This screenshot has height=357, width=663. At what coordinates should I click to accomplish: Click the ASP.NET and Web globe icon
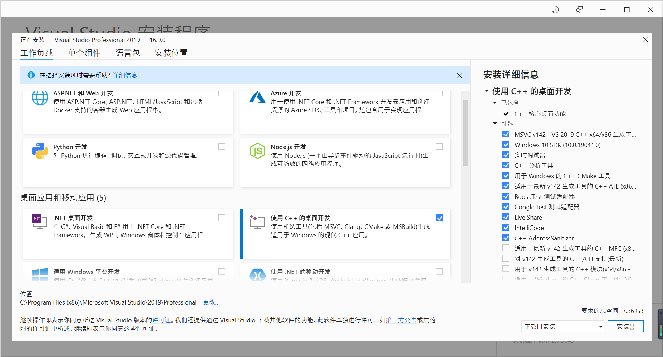click(40, 98)
